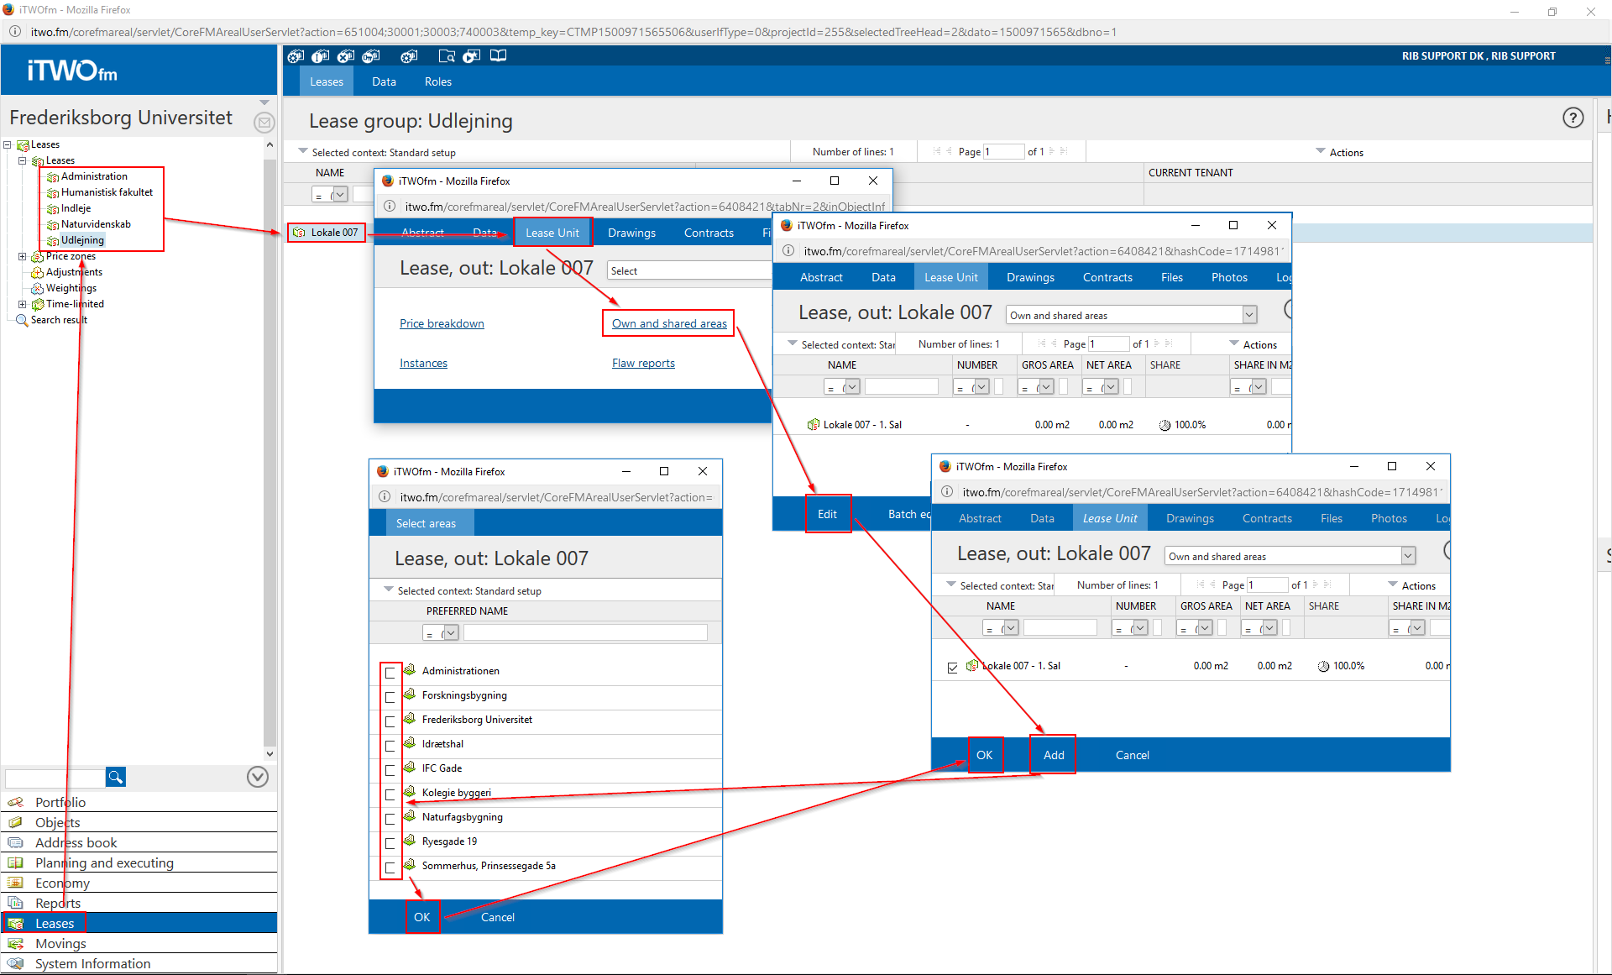
Task: Check the Administrationen checkbox
Action: [390, 673]
